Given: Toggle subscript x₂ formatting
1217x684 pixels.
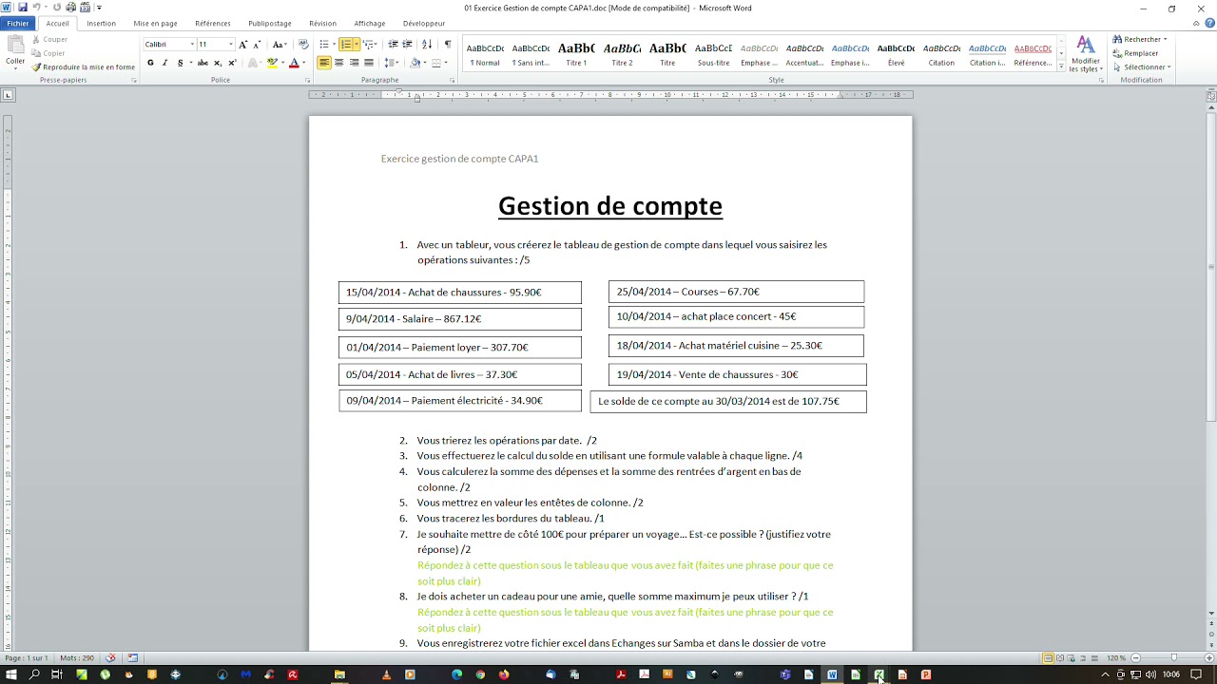Looking at the screenshot, I should [x=218, y=63].
